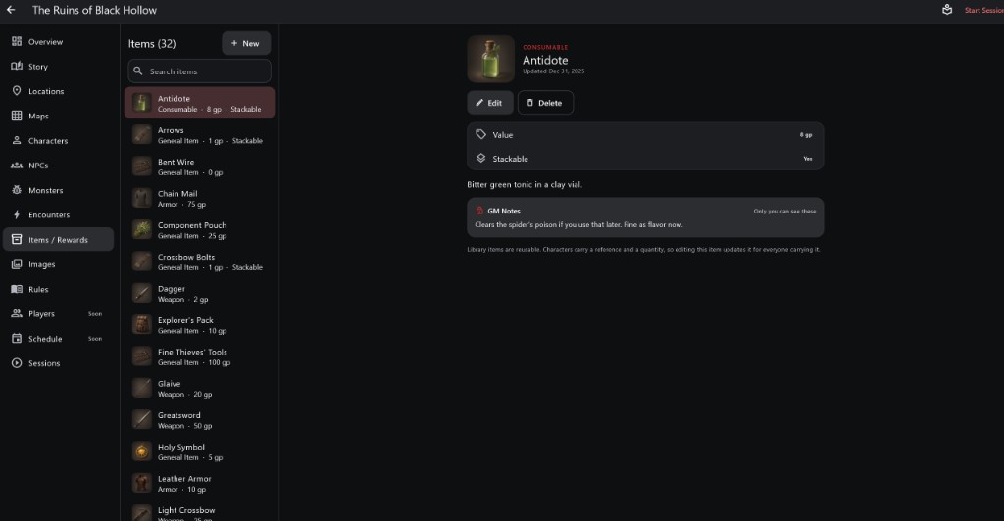Click the 'Items (32)' heading

(152, 43)
